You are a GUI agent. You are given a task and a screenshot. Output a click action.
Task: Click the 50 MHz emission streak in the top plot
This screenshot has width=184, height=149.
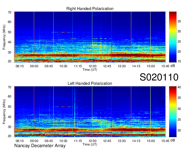(62, 32)
